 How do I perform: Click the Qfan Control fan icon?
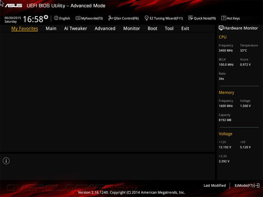click(110, 18)
